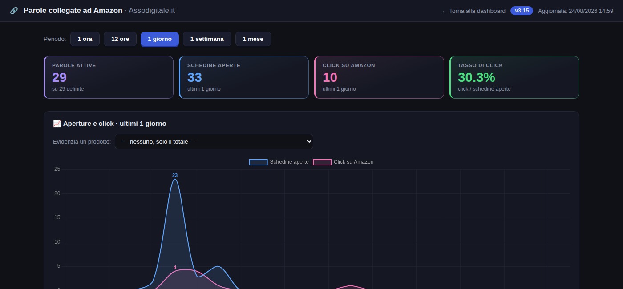
Task: Select the 1 mese period
Action: 253,39
